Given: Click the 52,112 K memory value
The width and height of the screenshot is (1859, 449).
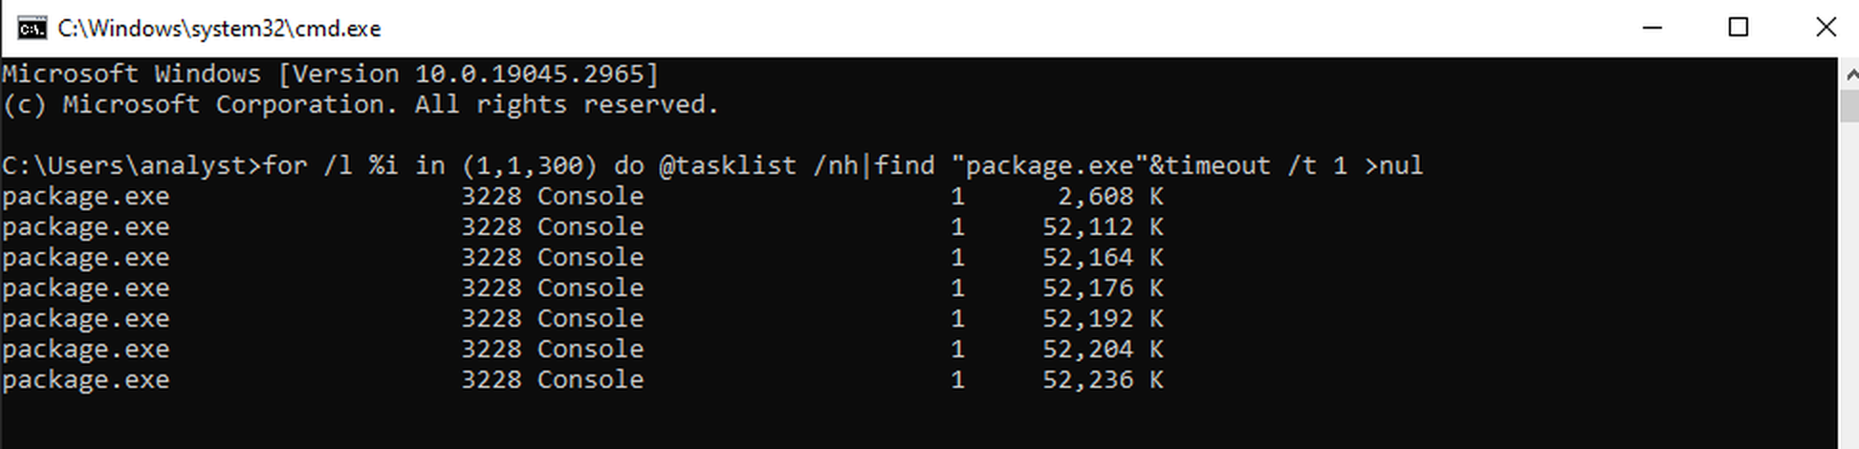Looking at the screenshot, I should coord(1103,226).
